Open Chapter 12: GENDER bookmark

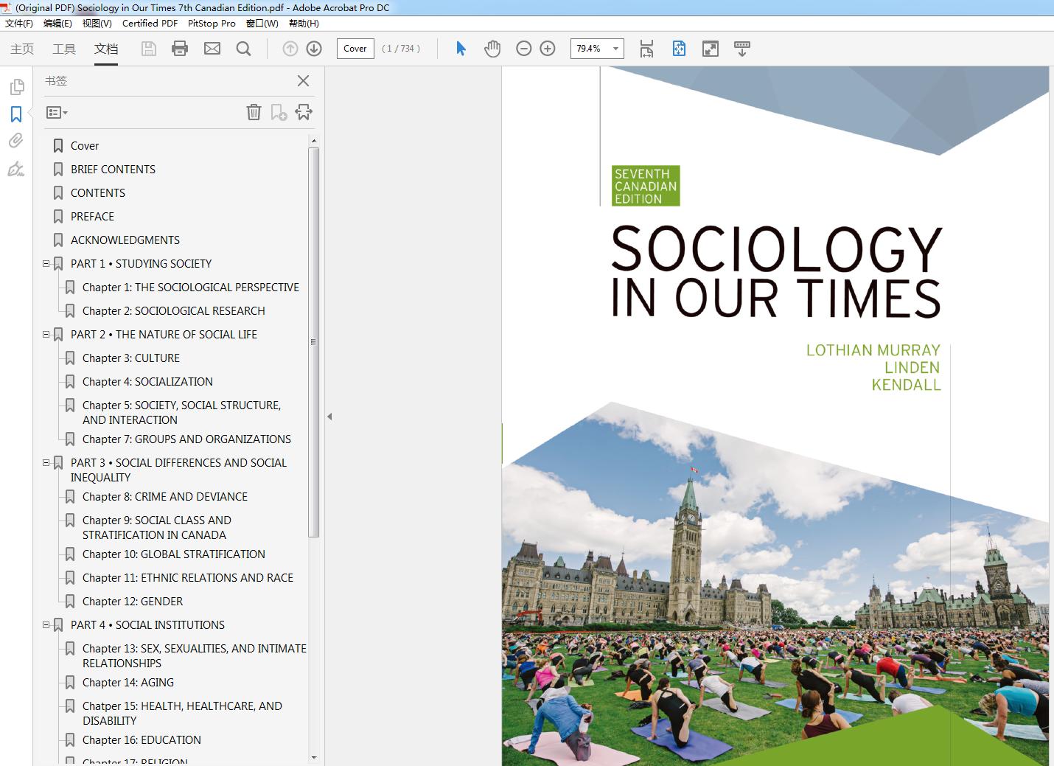(133, 602)
